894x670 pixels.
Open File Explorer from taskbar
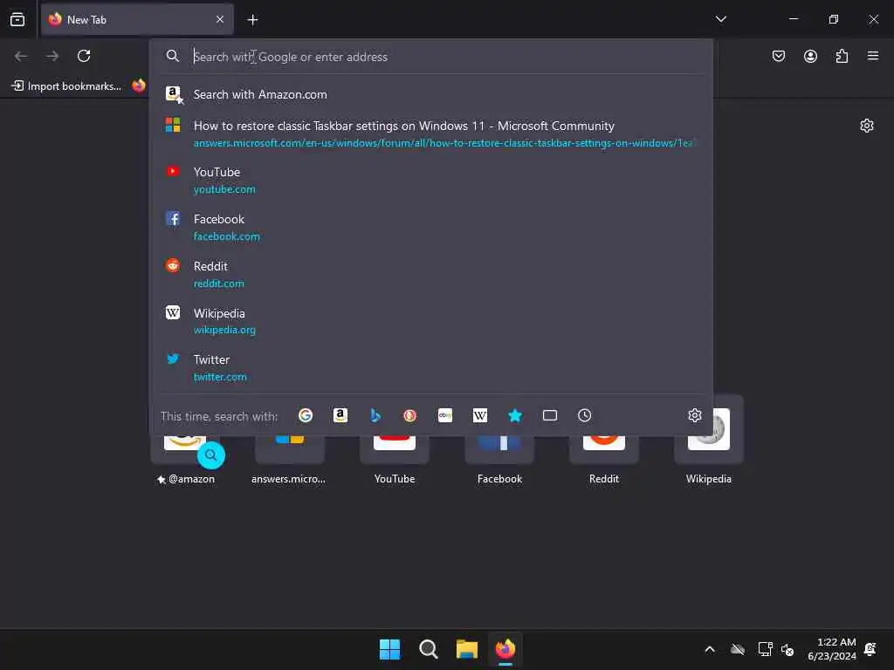tap(466, 649)
